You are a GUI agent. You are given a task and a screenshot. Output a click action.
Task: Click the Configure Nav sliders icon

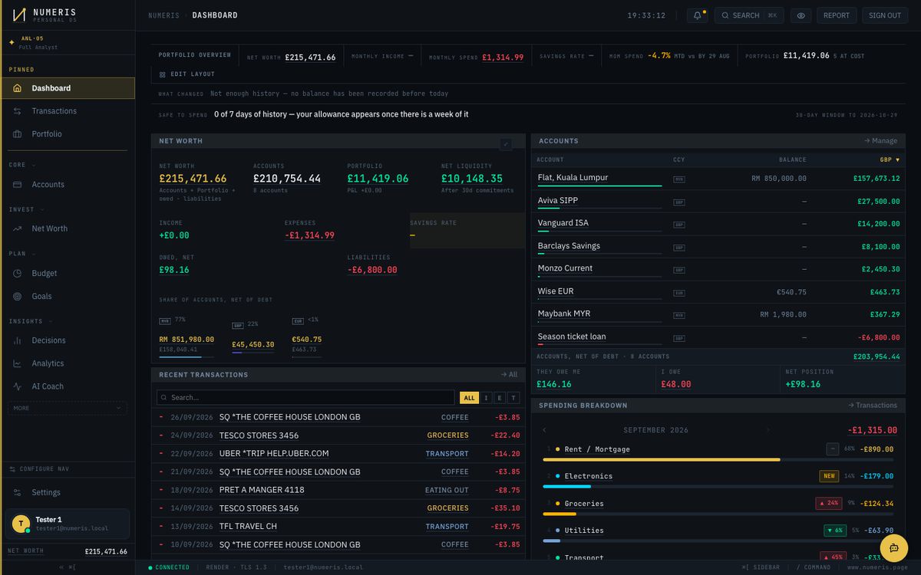click(13, 469)
